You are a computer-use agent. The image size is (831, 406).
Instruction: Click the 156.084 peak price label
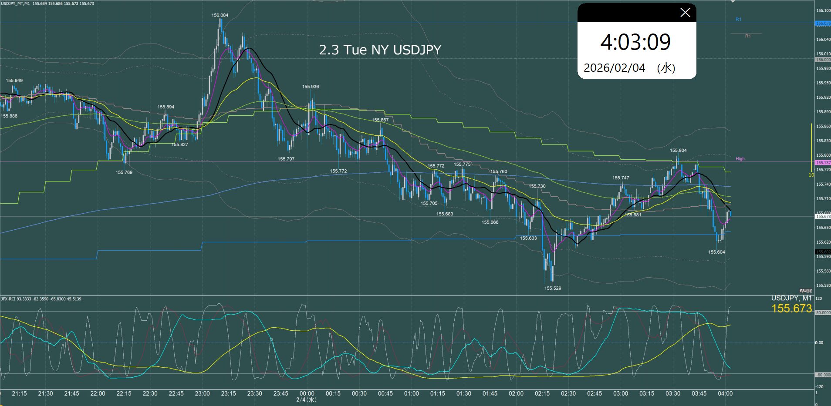click(x=220, y=15)
